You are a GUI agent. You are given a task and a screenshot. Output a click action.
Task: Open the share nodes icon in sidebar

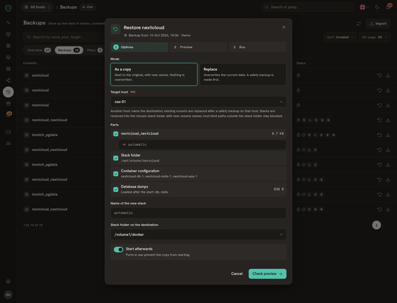[8, 80]
